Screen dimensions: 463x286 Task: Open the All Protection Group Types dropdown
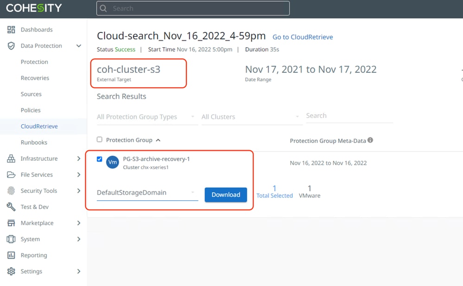point(147,117)
